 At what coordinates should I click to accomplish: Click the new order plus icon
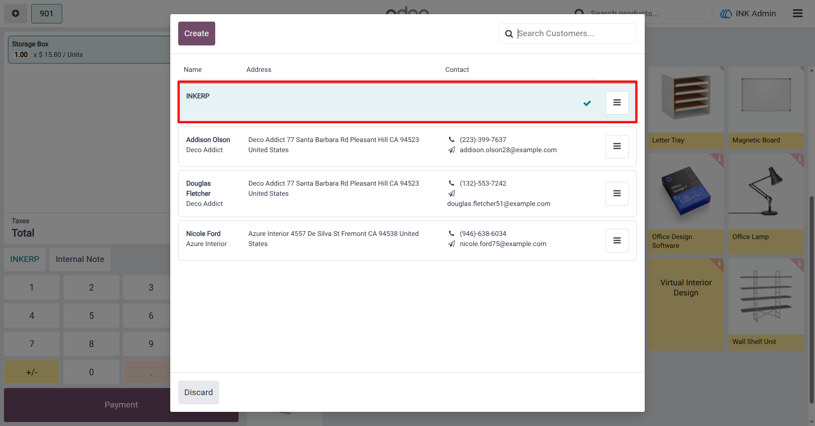pos(15,14)
